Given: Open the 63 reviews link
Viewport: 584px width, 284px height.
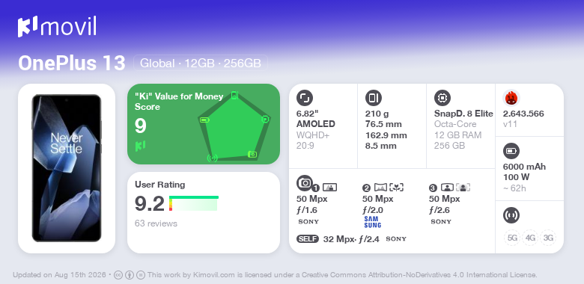Looking at the screenshot, I should pyautogui.click(x=156, y=223).
